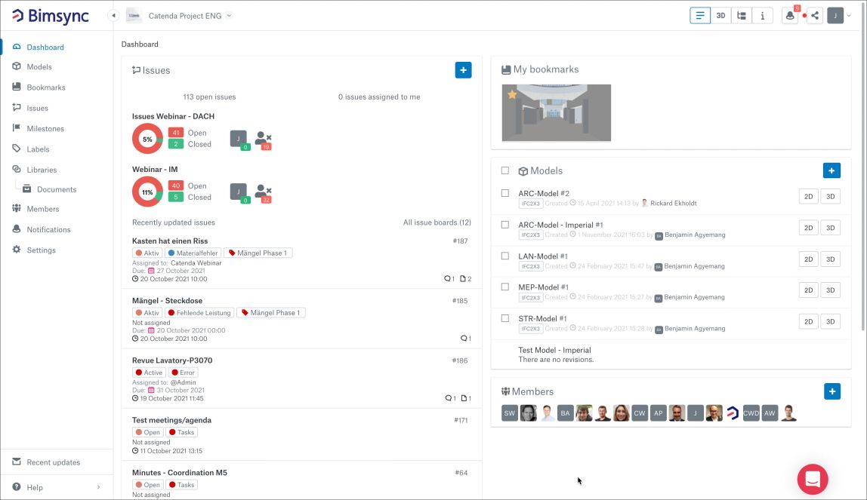Open LAN-Model #1 in 3D
This screenshot has height=500, width=867.
(831, 259)
